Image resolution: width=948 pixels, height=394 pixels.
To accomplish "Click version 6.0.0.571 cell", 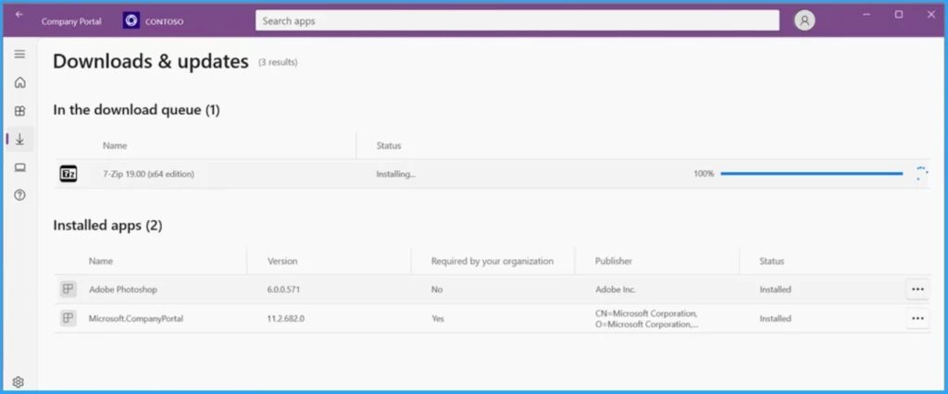I will 283,289.
